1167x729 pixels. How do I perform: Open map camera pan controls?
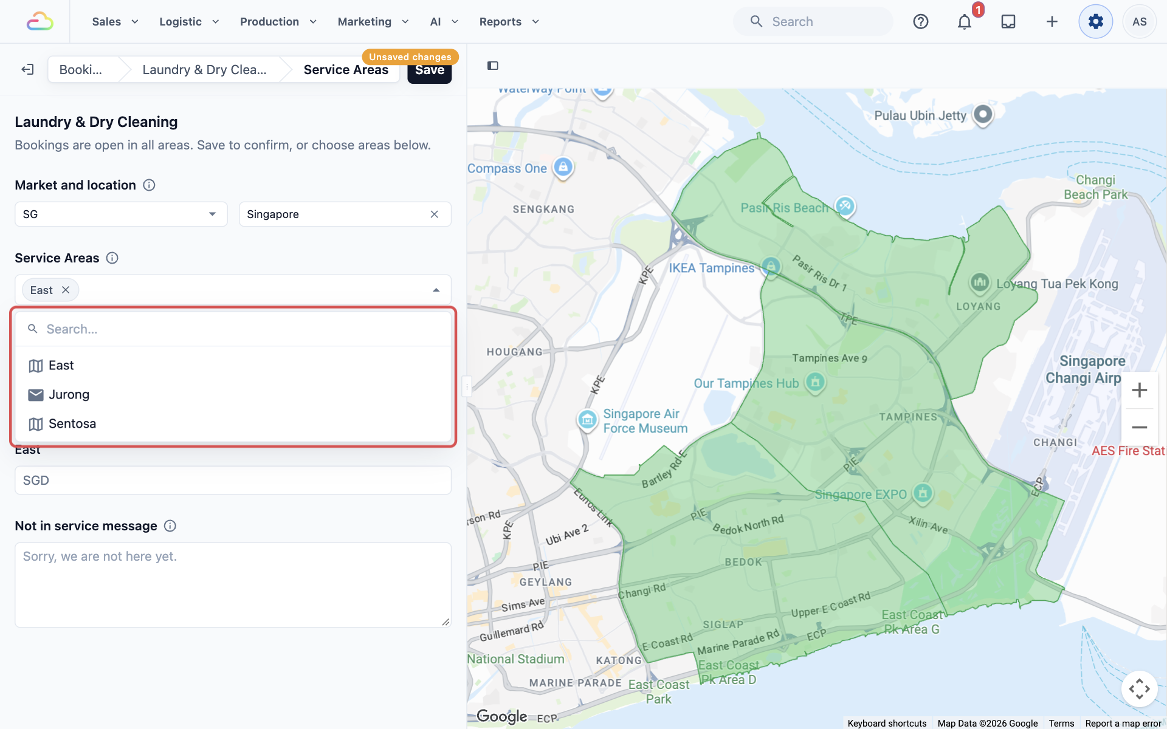tap(1140, 689)
